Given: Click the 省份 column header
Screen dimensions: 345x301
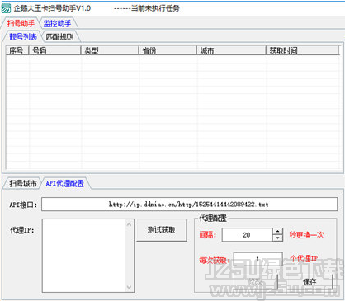Looking at the screenshot, I should coord(168,50).
